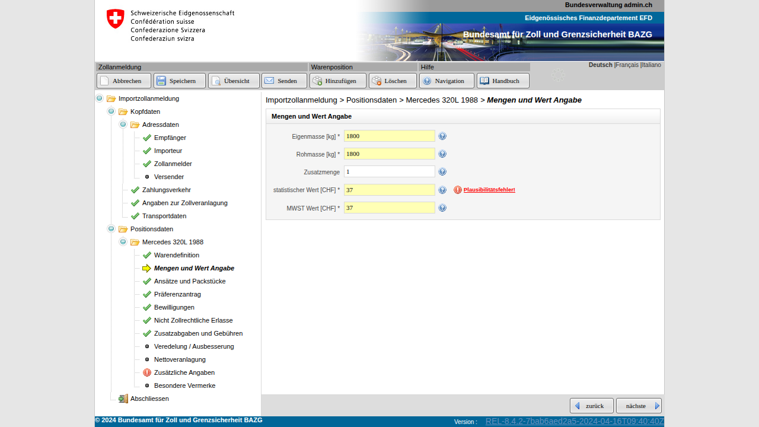Open the Handbuch manual

pyautogui.click(x=502, y=81)
